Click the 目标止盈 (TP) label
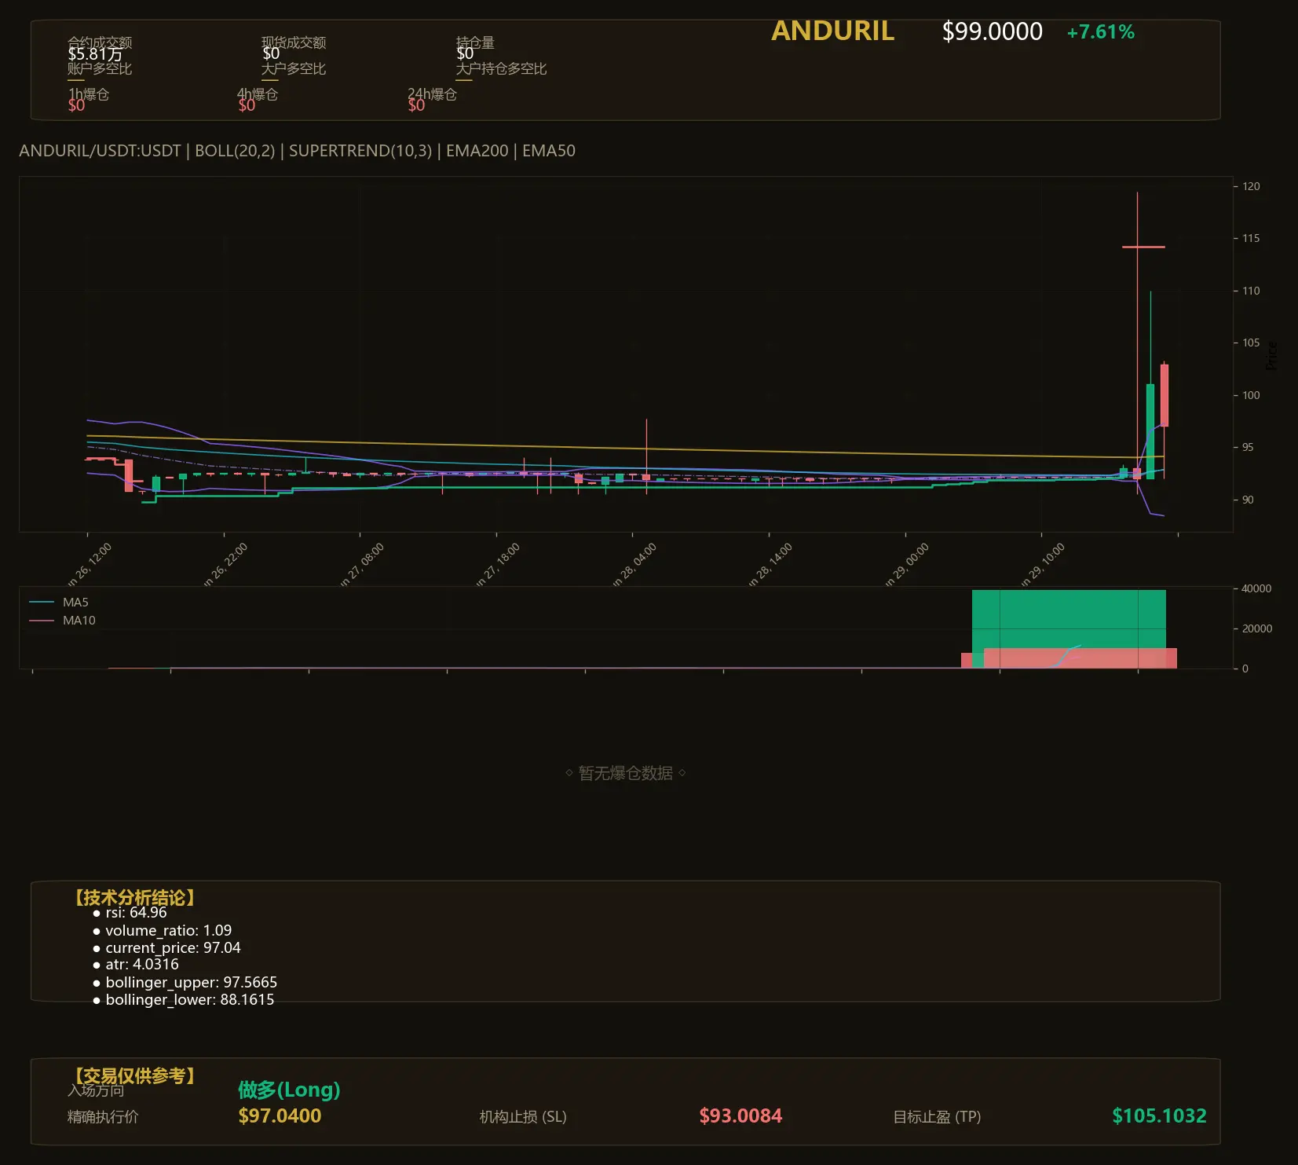 coord(937,1116)
